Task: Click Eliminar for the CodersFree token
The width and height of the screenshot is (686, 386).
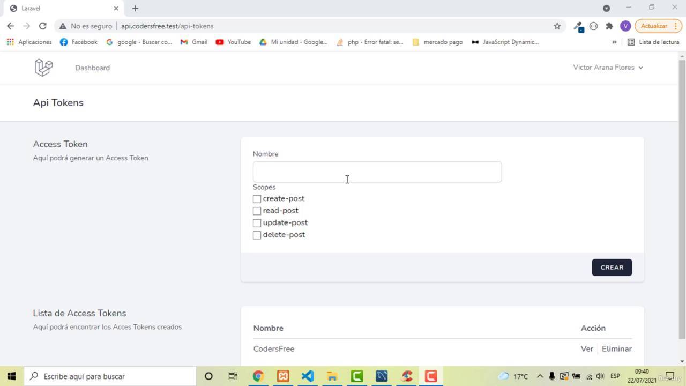Action: (616, 348)
